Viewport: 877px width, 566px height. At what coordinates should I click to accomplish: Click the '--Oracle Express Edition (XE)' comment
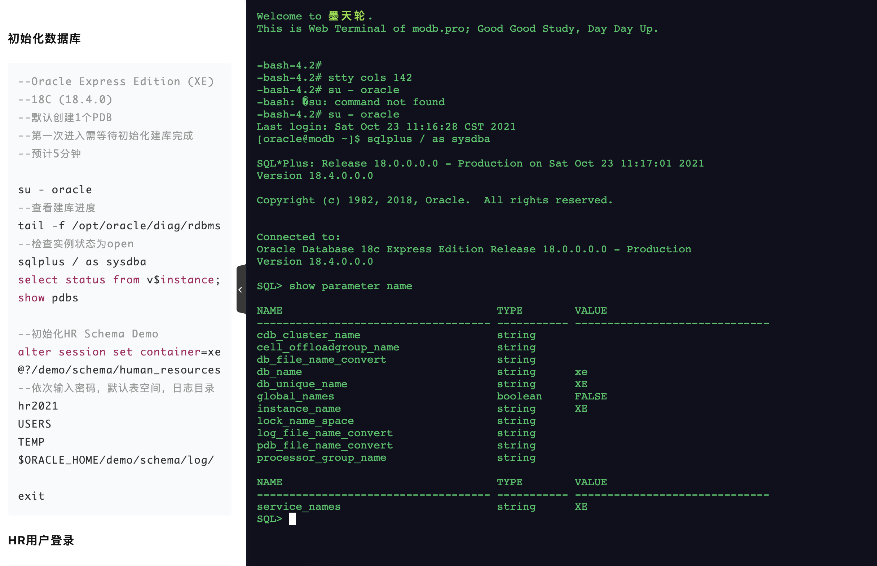coord(116,81)
